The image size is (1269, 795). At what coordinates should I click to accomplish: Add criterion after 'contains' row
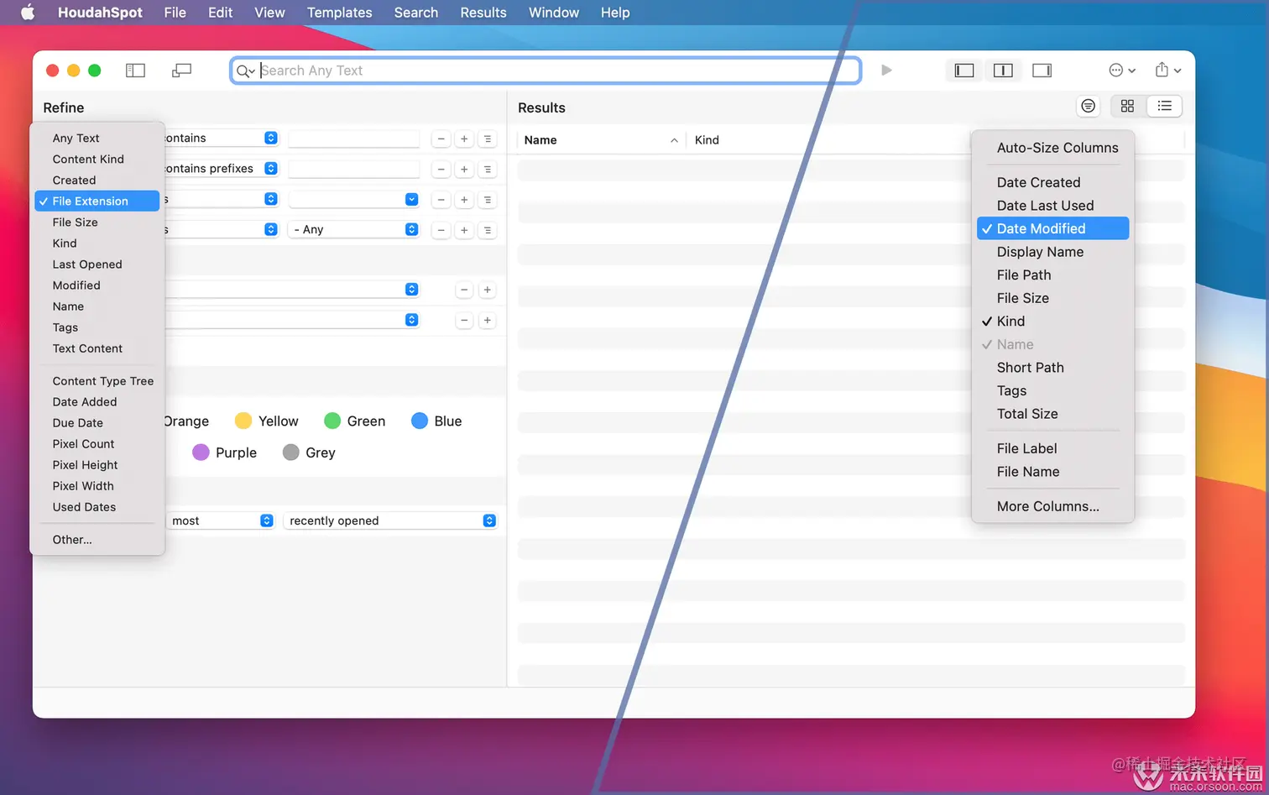(464, 139)
